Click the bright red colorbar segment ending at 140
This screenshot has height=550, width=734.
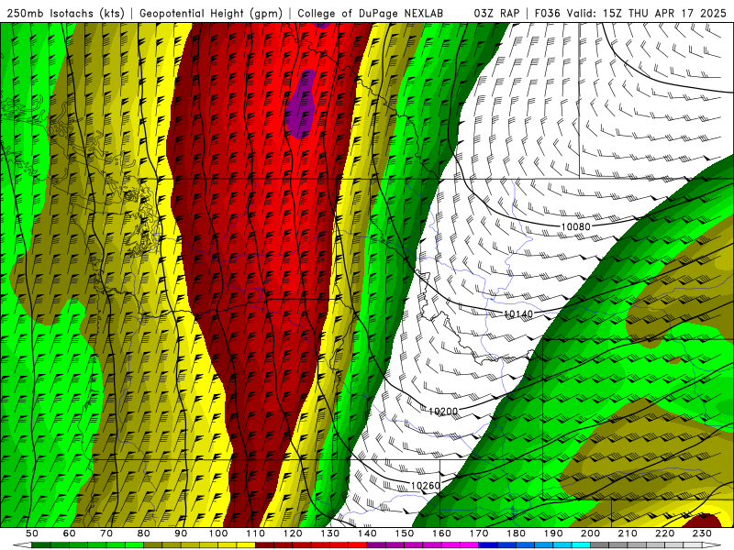point(358,545)
